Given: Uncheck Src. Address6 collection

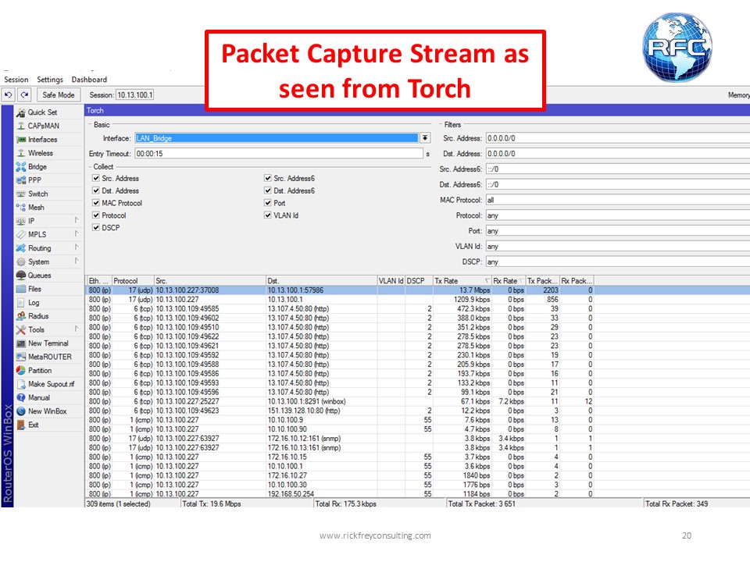Looking at the screenshot, I should pyautogui.click(x=269, y=178).
